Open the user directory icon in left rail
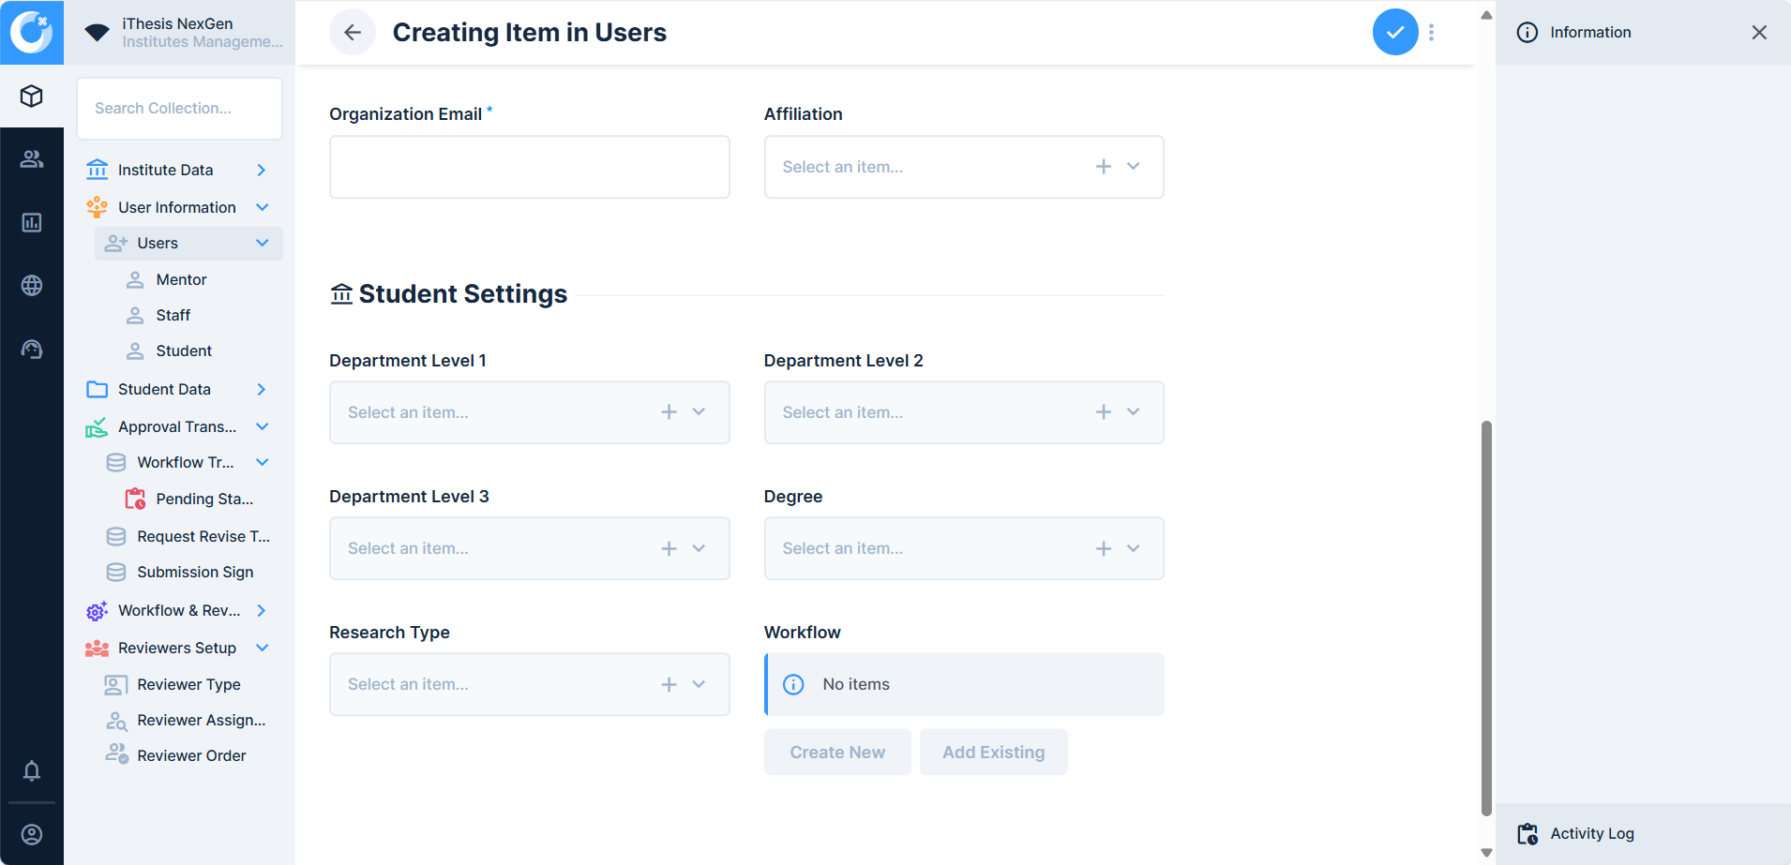1791x865 pixels. (32, 159)
